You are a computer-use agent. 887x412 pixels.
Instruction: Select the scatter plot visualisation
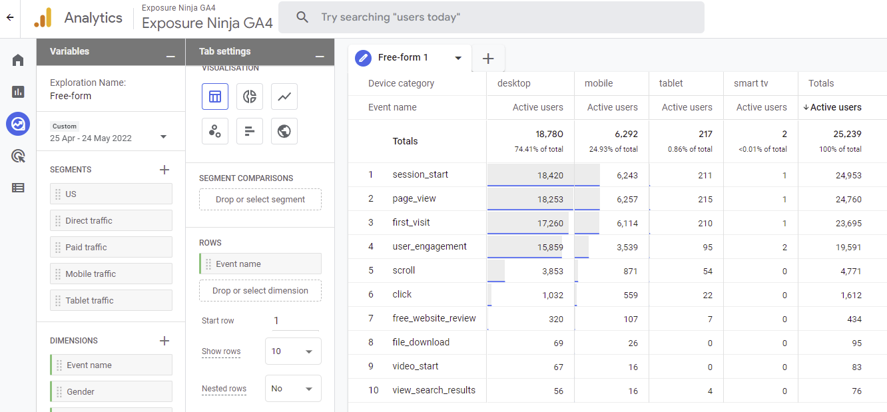coord(215,131)
